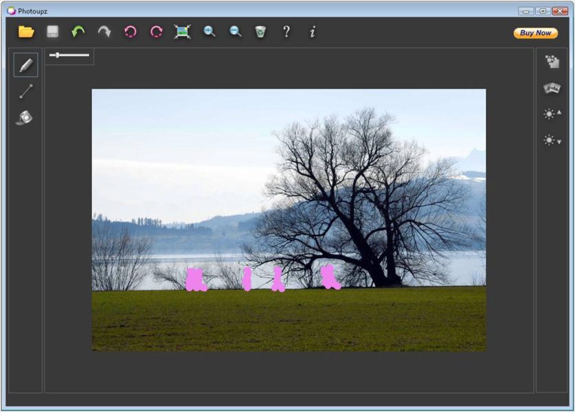The image size is (575, 412).
Task: Open the help dialog
Action: click(x=286, y=32)
